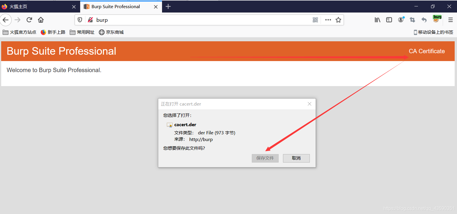Screen dimensions: 457x214
Task: Open the 常用网址 bookmark folder
Action: coord(82,32)
